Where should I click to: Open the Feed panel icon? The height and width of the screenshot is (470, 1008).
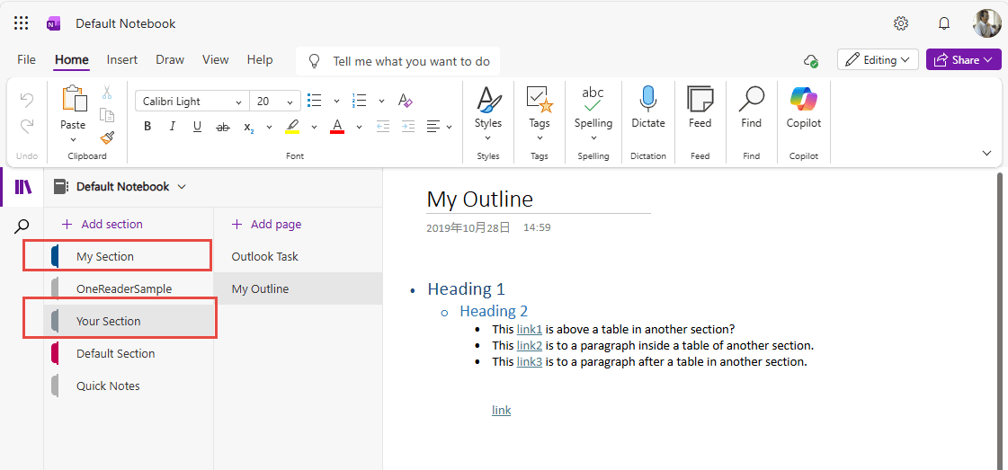point(700,108)
